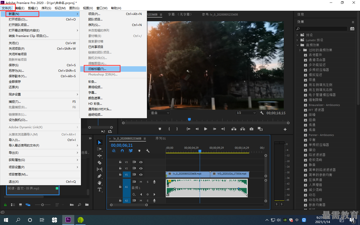Click the timeline blue playhead marker
The image size is (360, 225).
[x=200, y=151]
